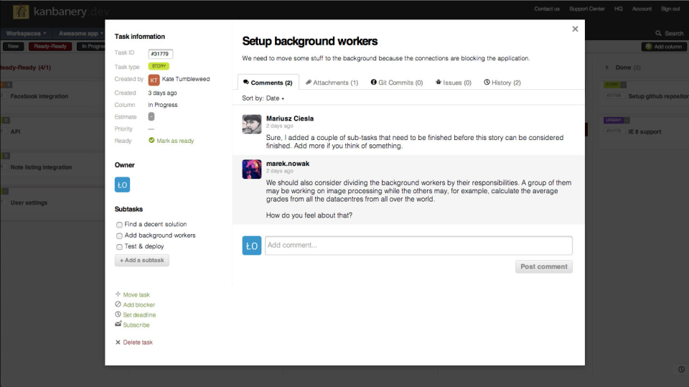Click the Set deadline clock icon
Image resolution: width=689 pixels, height=387 pixels.
tap(118, 314)
